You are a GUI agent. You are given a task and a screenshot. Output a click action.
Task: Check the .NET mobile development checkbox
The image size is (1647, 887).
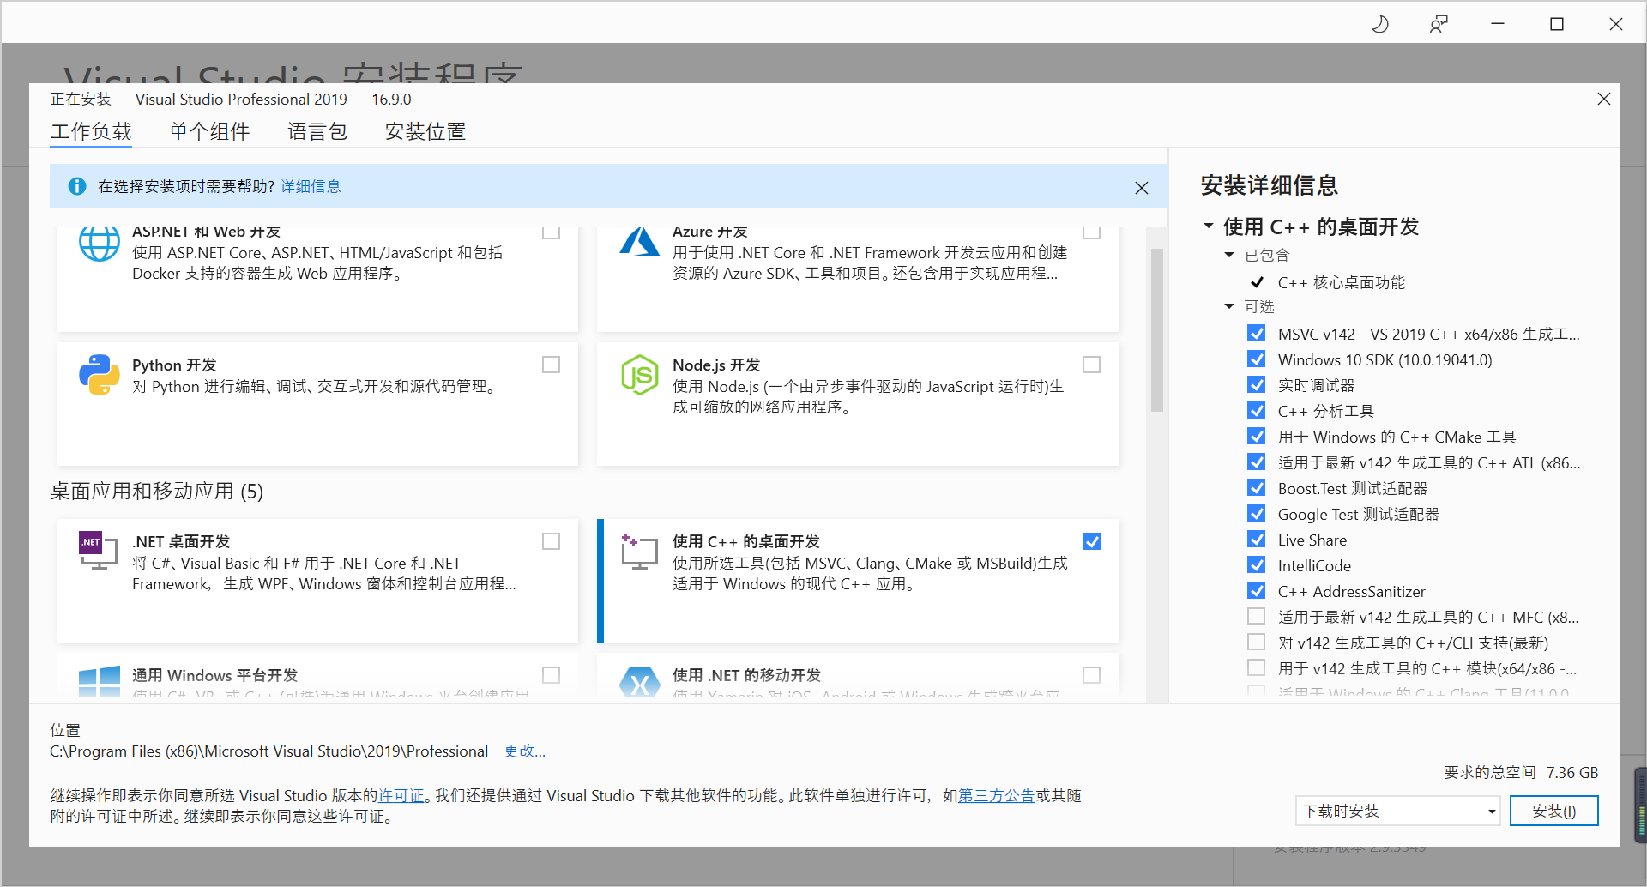click(x=1092, y=675)
